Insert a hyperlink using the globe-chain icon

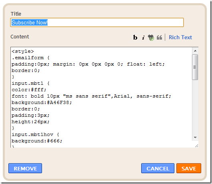[151, 38]
